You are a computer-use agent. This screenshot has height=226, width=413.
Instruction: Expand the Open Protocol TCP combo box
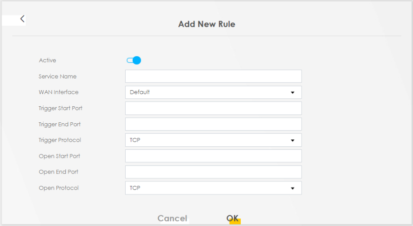pos(206,188)
